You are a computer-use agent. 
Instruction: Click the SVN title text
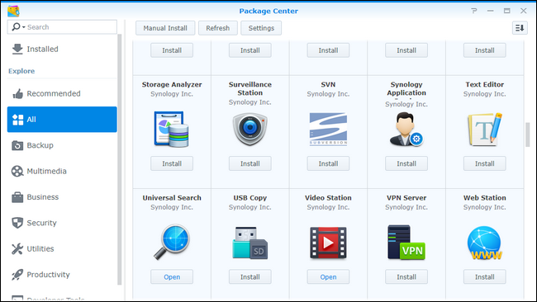pyautogui.click(x=328, y=84)
